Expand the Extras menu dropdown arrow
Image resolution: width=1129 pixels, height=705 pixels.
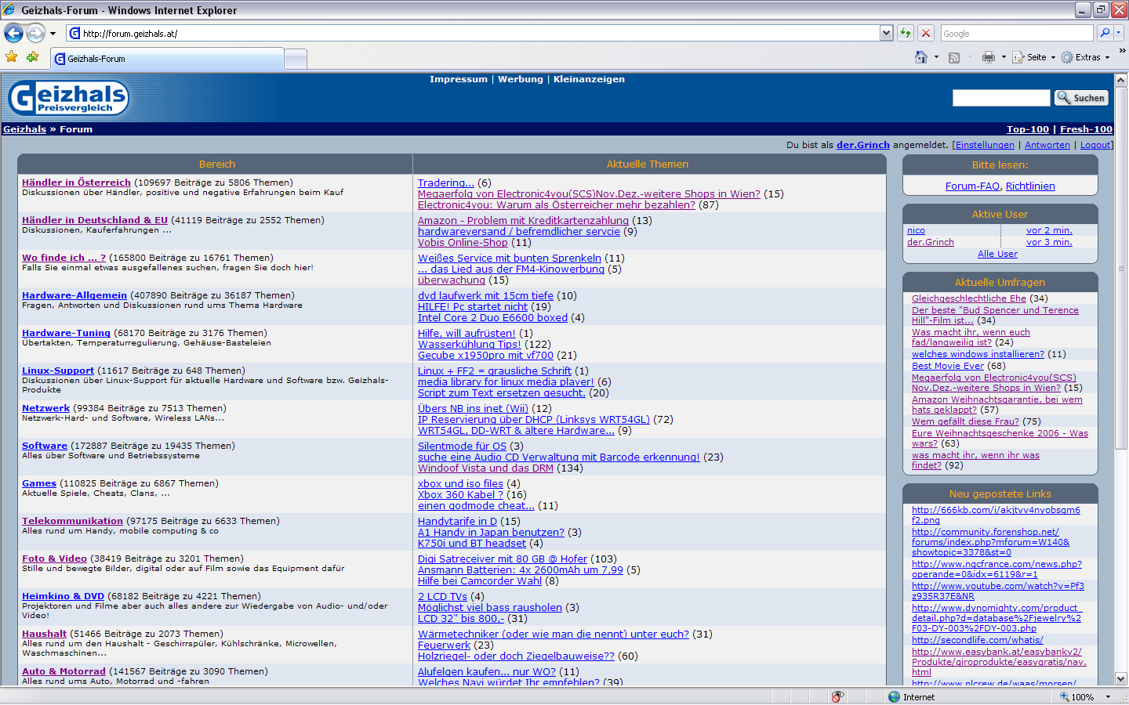[x=1107, y=57]
